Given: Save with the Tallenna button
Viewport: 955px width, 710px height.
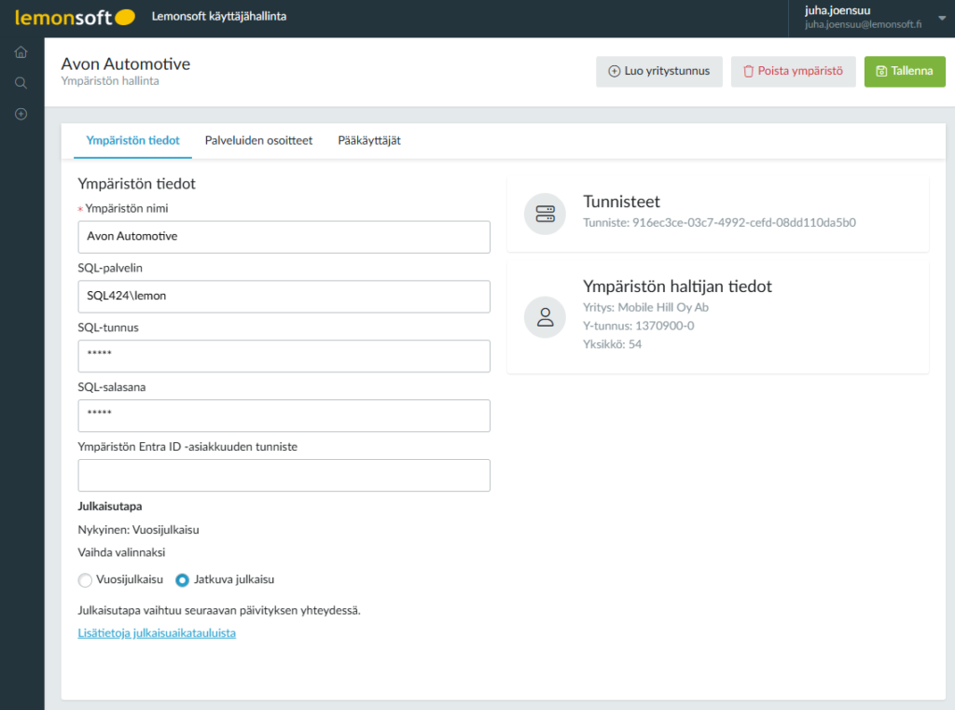Looking at the screenshot, I should pyautogui.click(x=905, y=71).
